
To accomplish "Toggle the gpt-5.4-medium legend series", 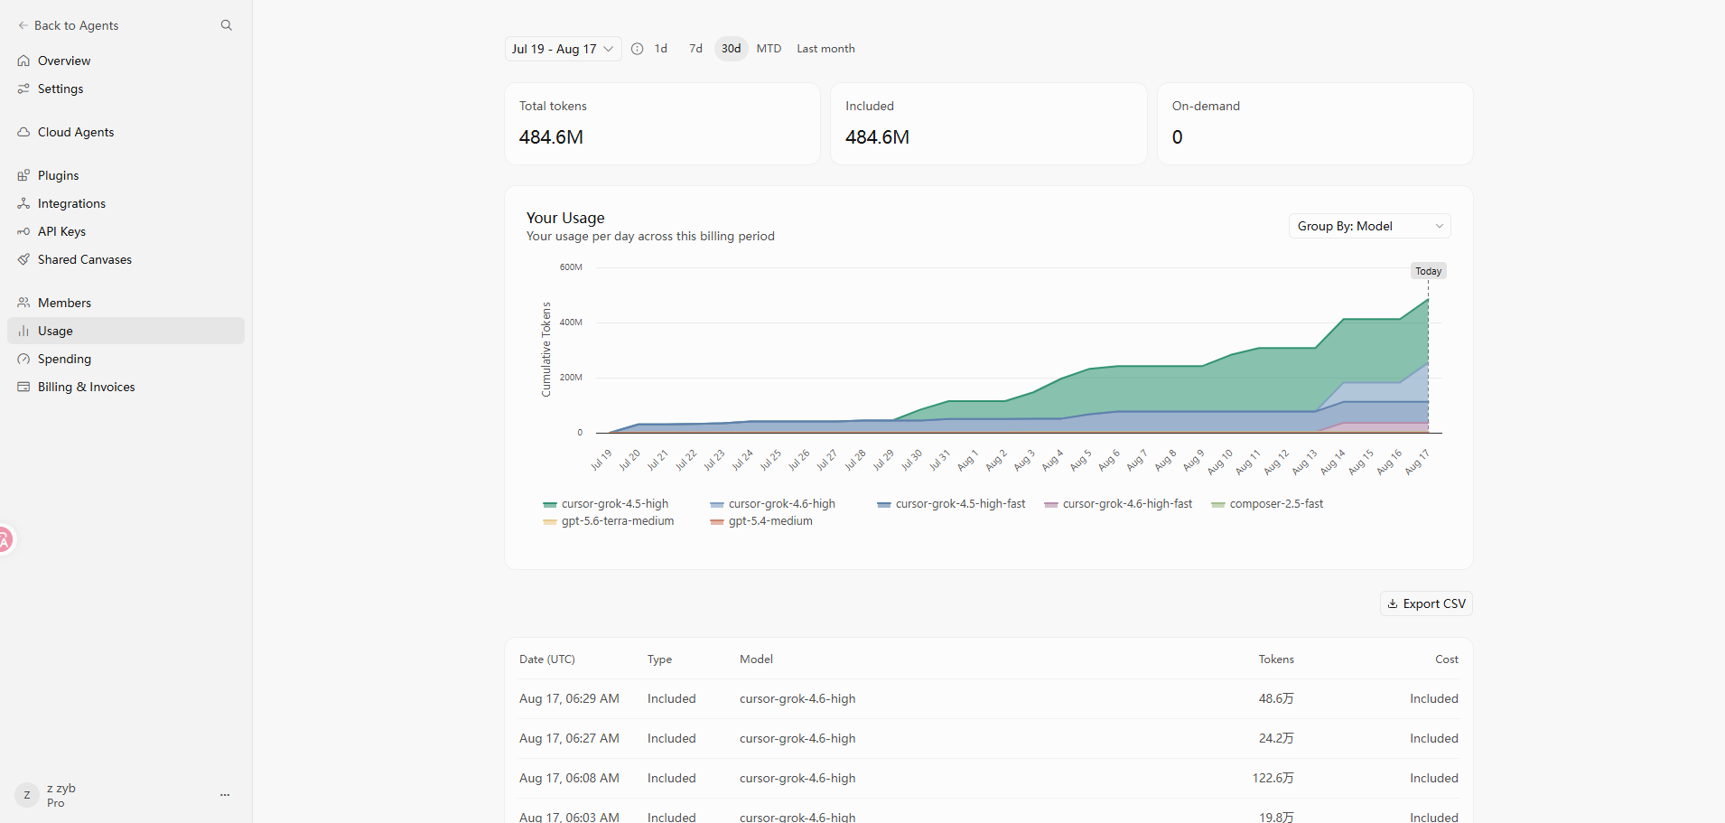I will (x=761, y=521).
